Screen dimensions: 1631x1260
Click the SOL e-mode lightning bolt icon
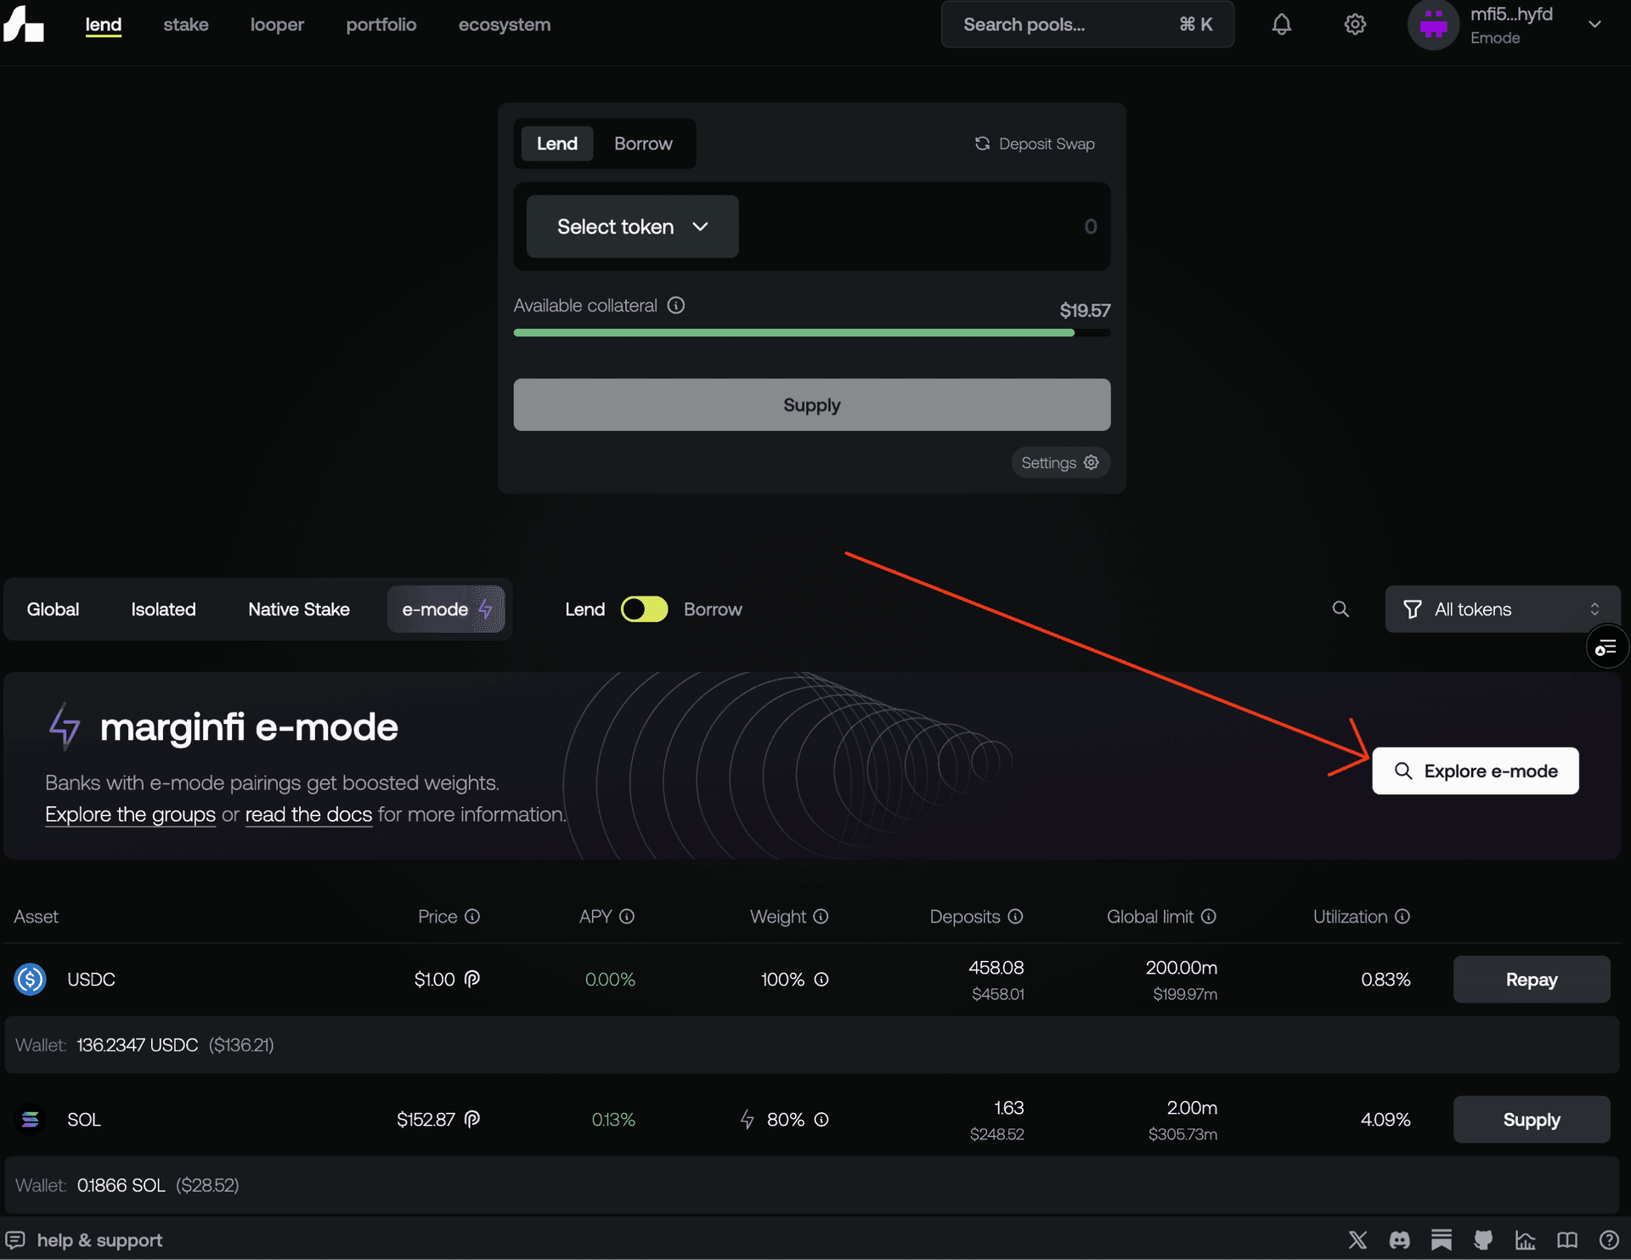(747, 1119)
